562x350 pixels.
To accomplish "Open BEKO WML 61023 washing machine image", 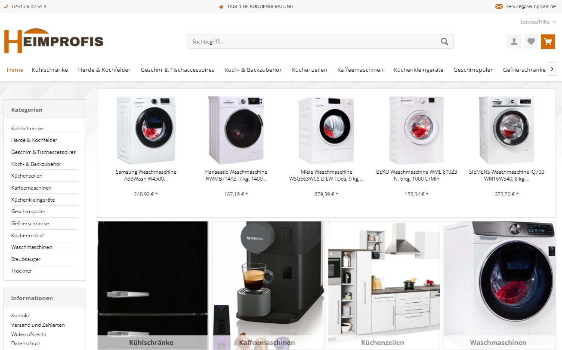I will pyautogui.click(x=417, y=130).
